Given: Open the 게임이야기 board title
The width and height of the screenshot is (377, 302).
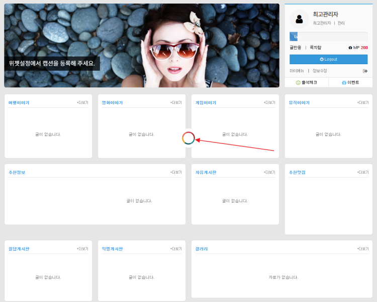Looking at the screenshot, I should click(206, 103).
